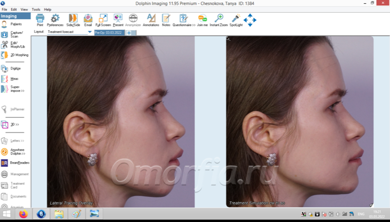The image size is (390, 222).
Task: Select the Side/Side comparison tool
Action: pos(73,20)
